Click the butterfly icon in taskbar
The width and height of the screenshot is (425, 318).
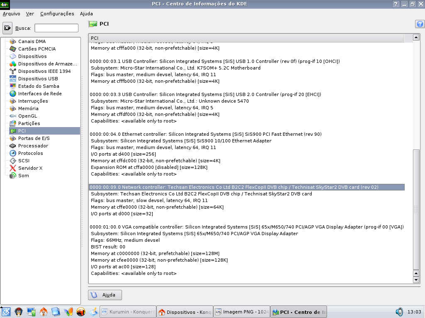pos(68,312)
